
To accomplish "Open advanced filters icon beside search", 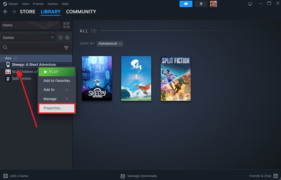I will (66, 47).
